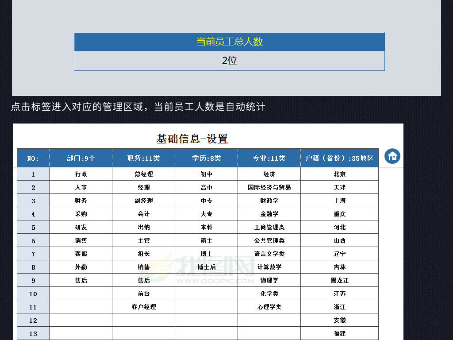Viewport: 453px width, 340px height.
Task: Select the 前台 position cell
Action: [x=144, y=294]
